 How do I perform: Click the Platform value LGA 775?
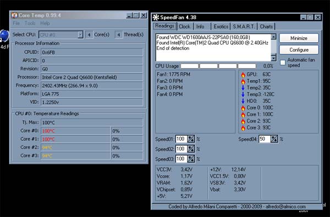coord(92,94)
